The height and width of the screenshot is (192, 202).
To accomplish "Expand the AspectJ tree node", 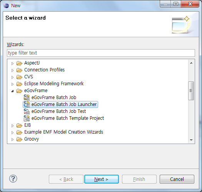I will pos(12,63).
